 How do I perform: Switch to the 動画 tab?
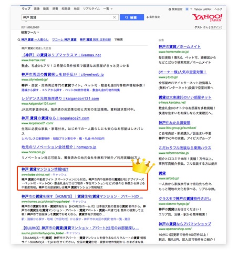[46, 8]
